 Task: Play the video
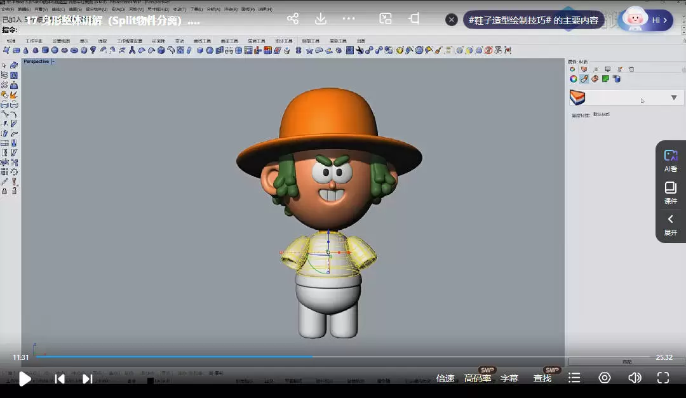point(25,379)
